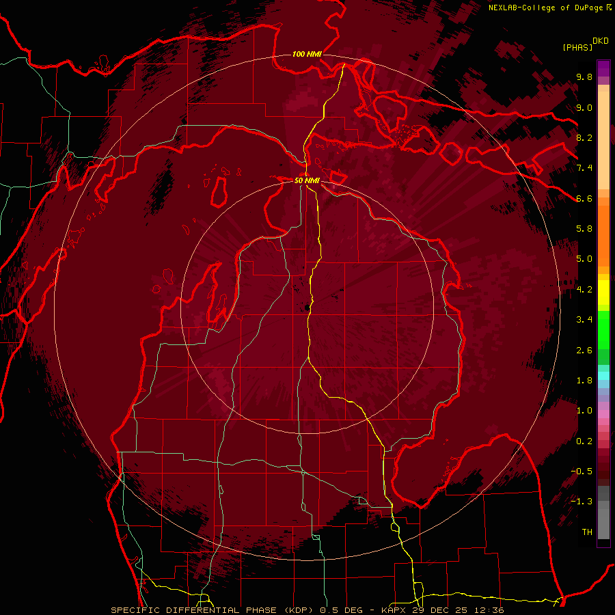Click the 50 NMI range ring label

[307, 180]
